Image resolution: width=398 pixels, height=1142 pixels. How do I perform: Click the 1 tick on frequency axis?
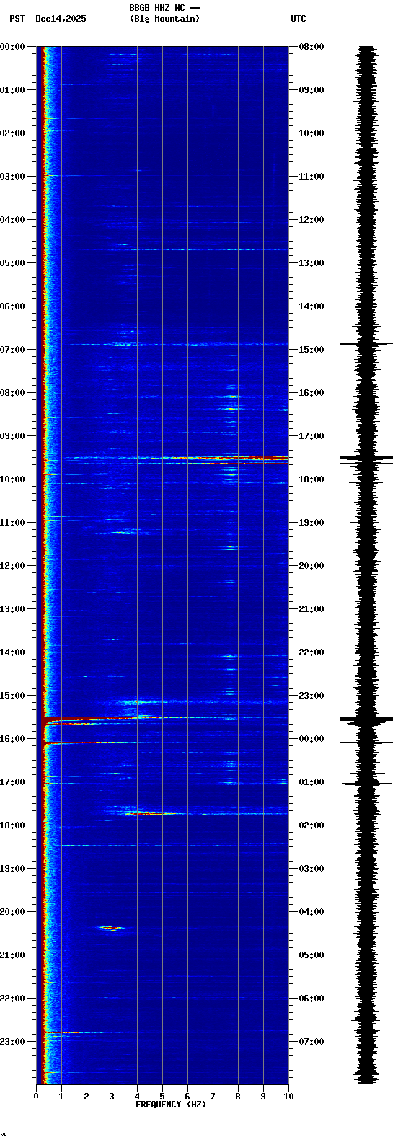point(61,1097)
